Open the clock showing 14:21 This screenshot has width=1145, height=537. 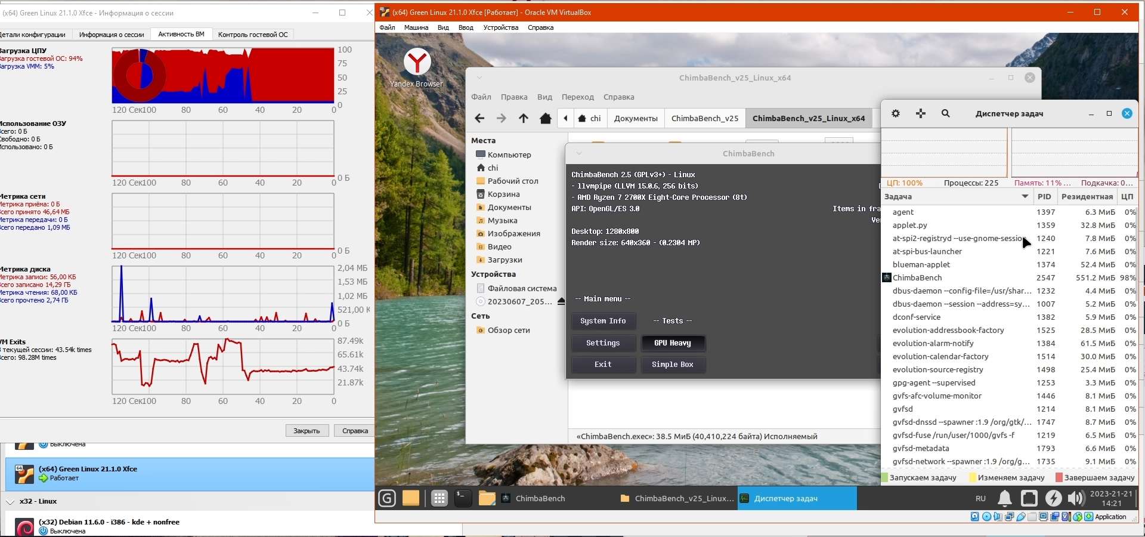[x=1111, y=498]
